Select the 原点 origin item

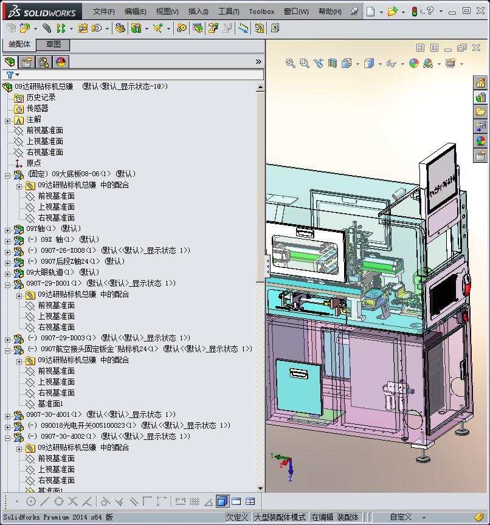point(33,163)
